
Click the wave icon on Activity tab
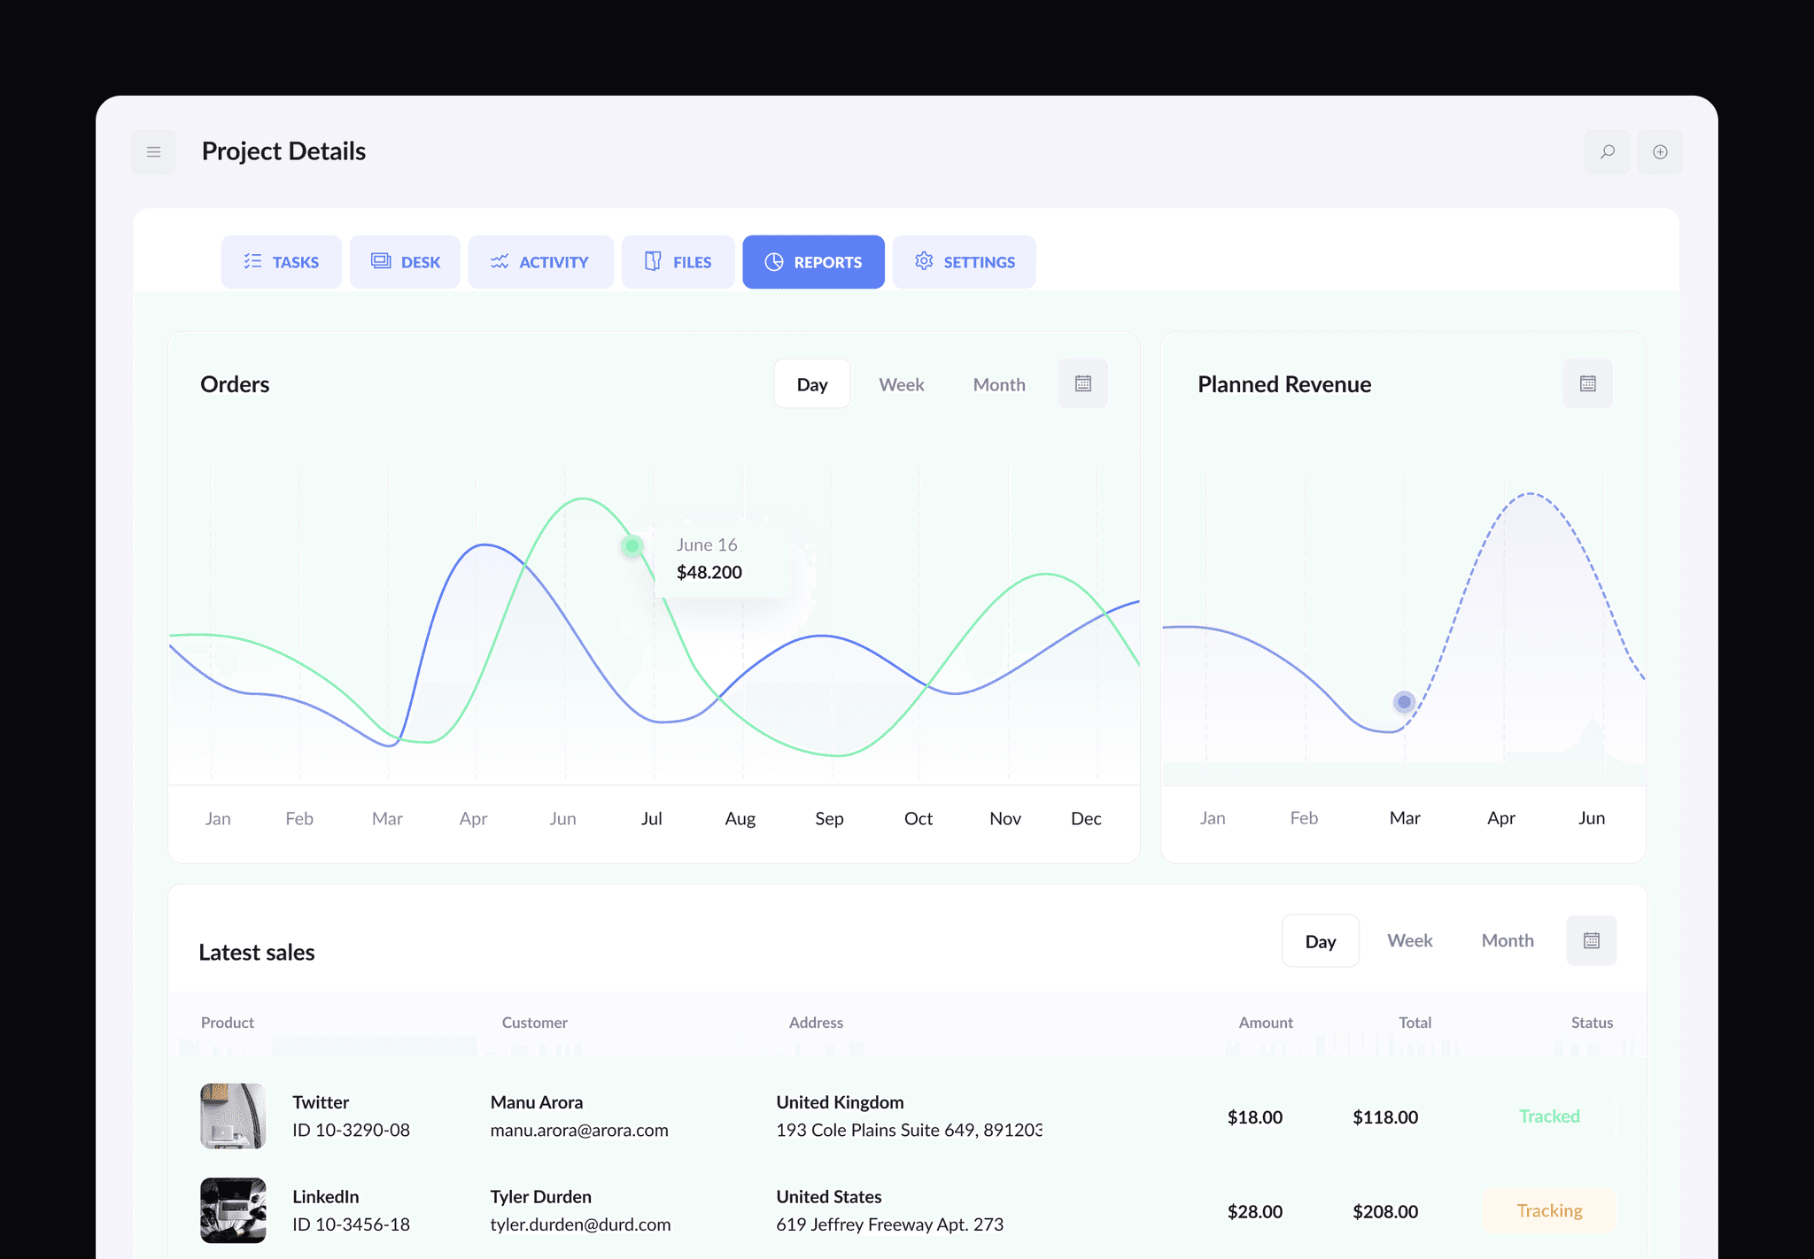point(499,261)
